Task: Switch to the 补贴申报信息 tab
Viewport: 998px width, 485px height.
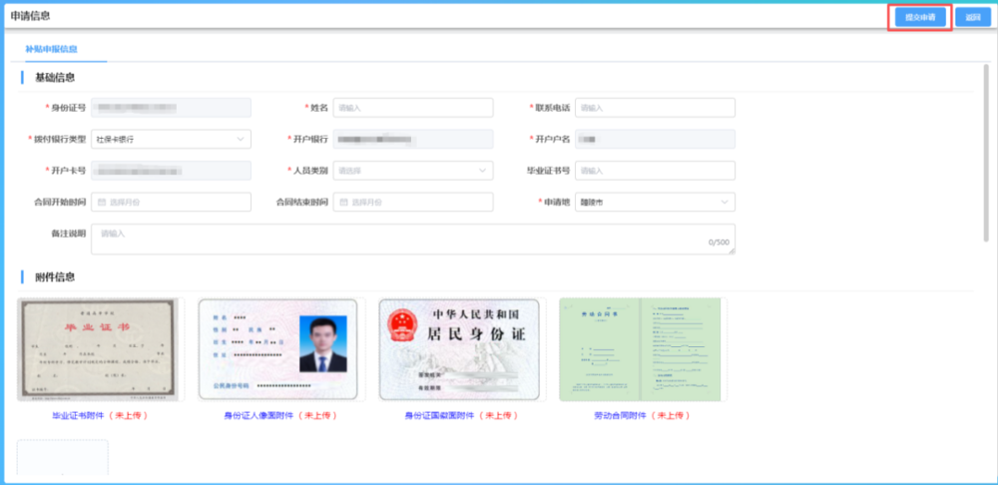Action: 52,49
